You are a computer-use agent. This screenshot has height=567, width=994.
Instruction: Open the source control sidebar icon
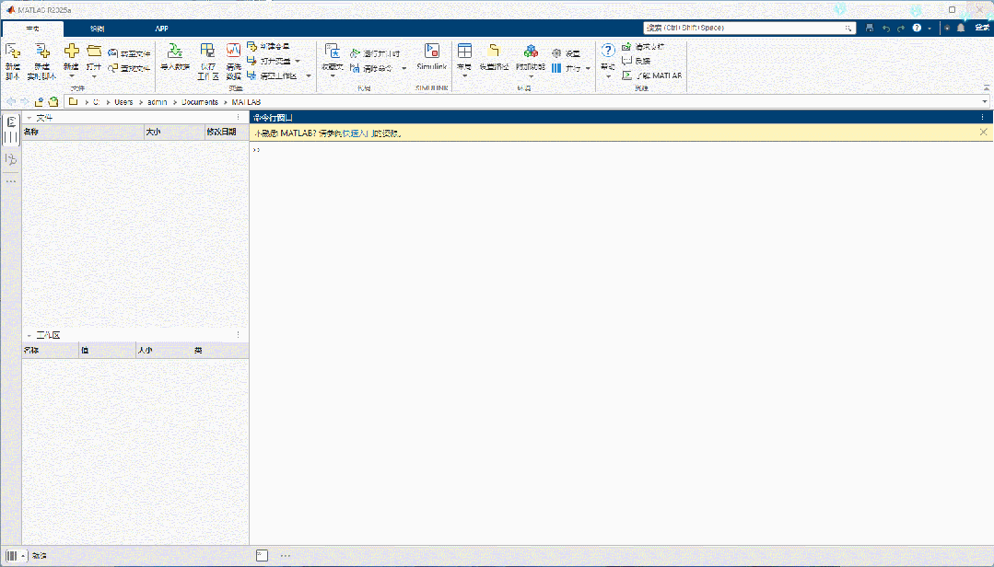[11, 159]
